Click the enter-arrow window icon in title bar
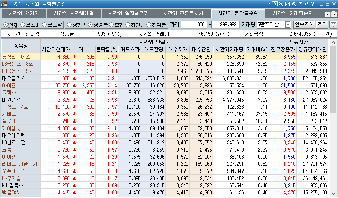The image size is (338, 198). (x=287, y=4)
